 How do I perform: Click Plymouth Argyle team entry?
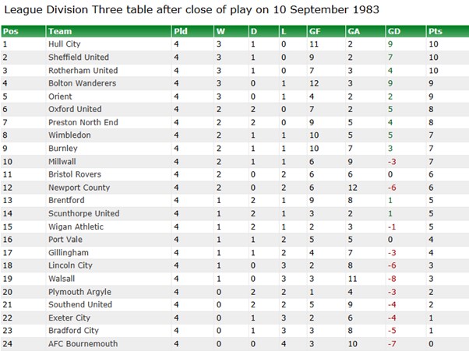pos(79,292)
